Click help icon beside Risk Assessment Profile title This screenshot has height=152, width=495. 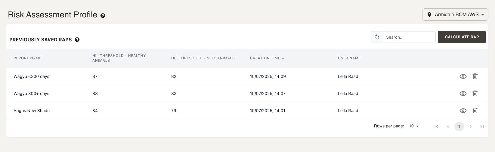[x=103, y=16]
